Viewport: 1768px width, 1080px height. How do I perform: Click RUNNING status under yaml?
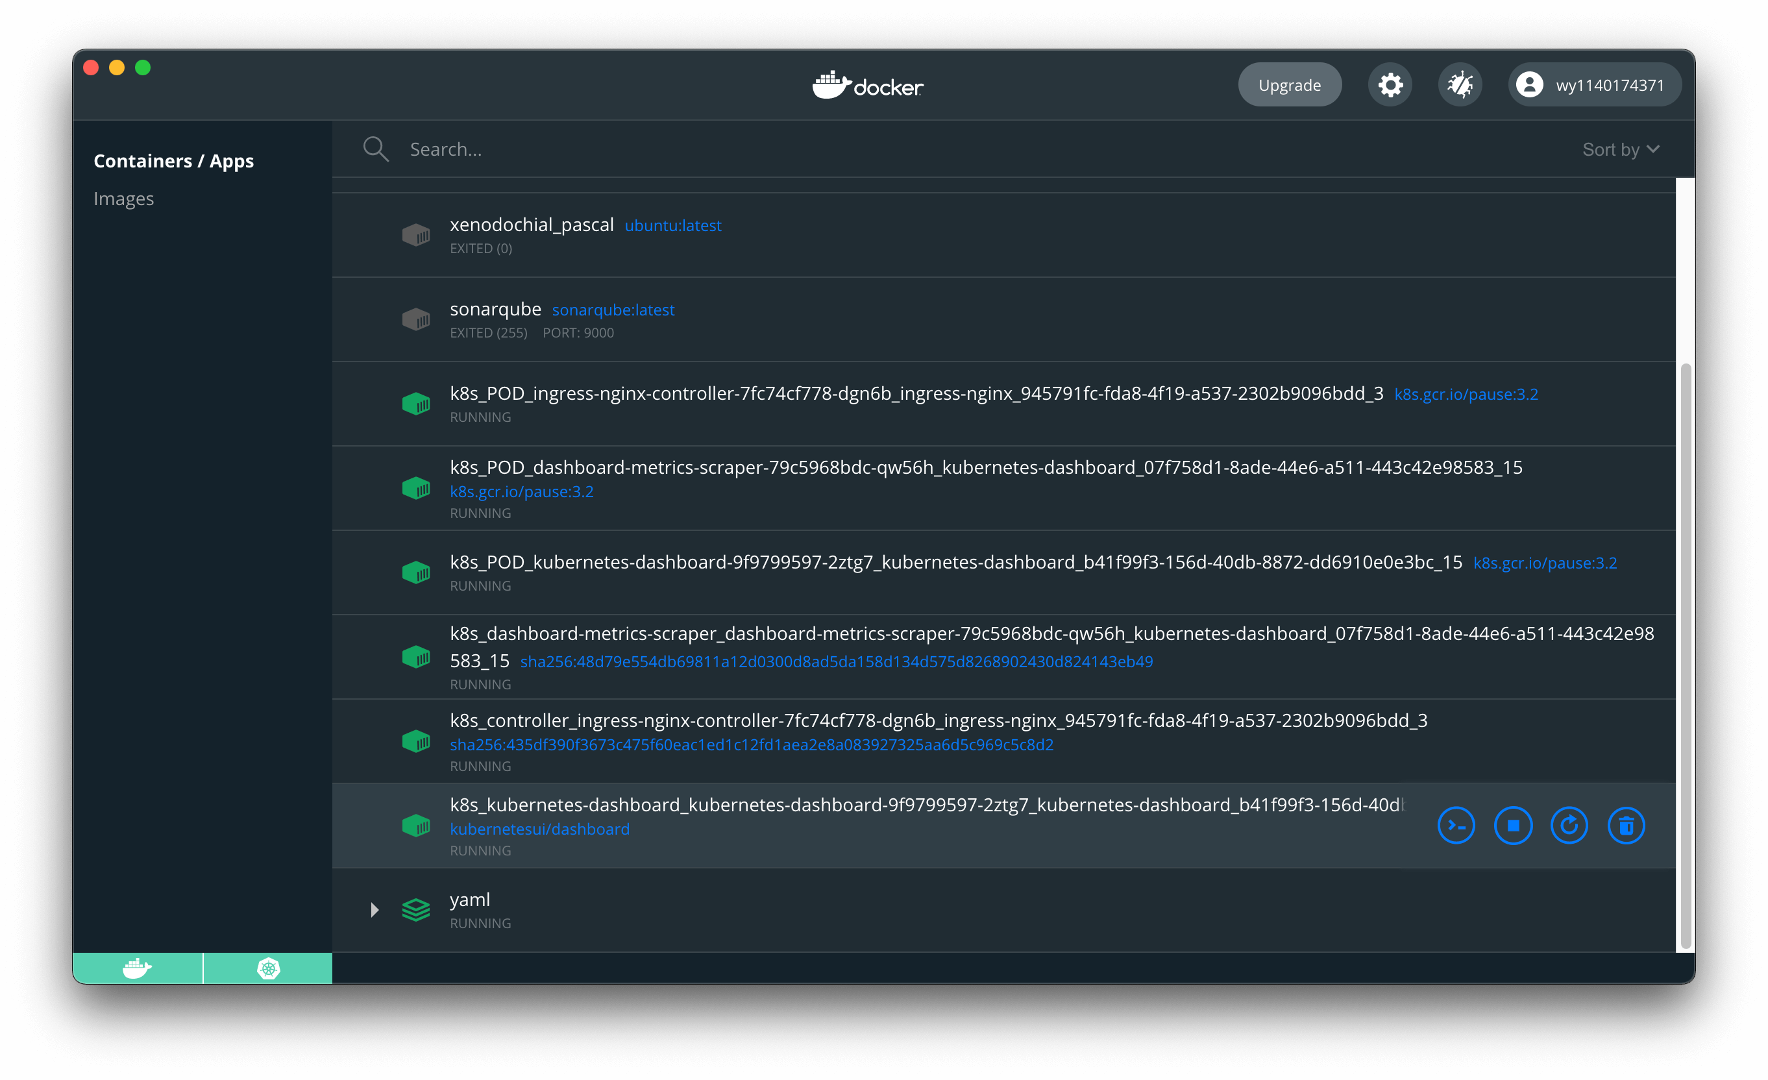coord(480,924)
